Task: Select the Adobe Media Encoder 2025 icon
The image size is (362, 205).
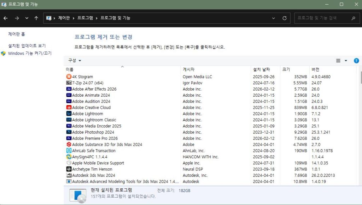Action: pyautogui.click(x=69, y=126)
